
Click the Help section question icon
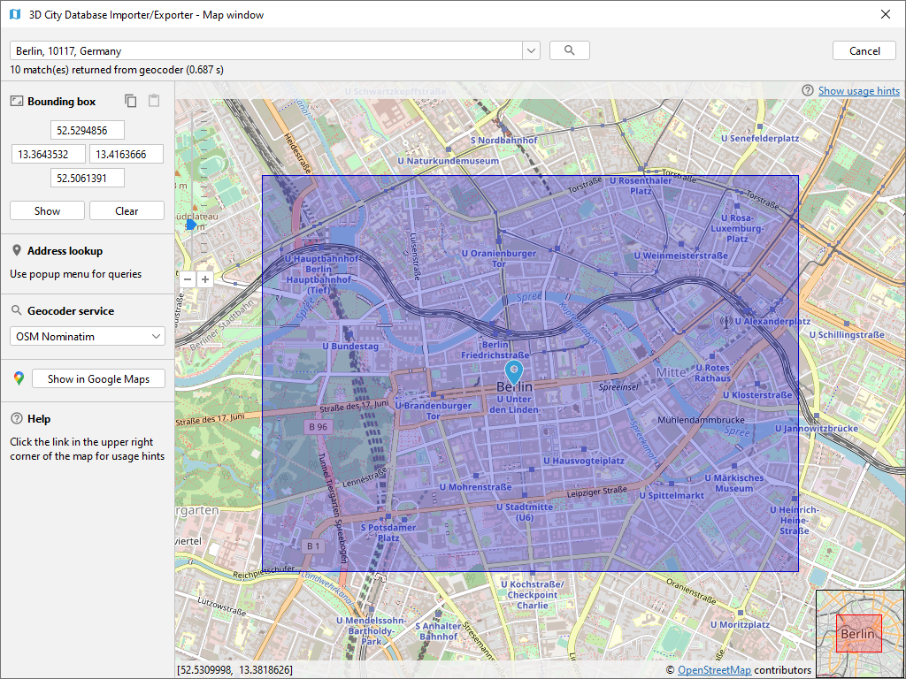pyautogui.click(x=17, y=418)
